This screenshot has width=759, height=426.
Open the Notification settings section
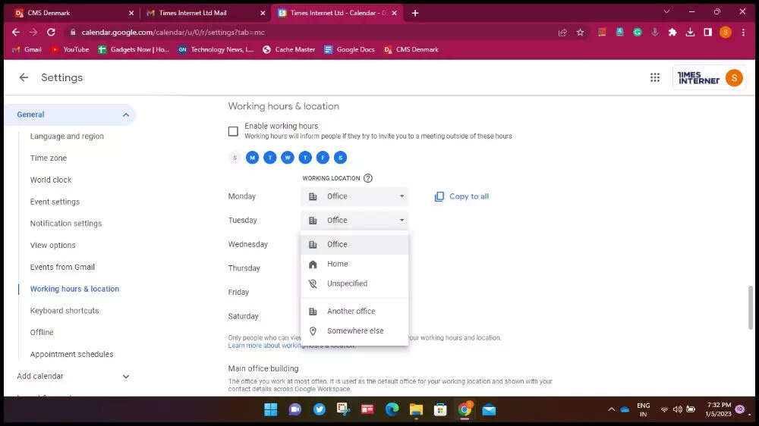66,224
